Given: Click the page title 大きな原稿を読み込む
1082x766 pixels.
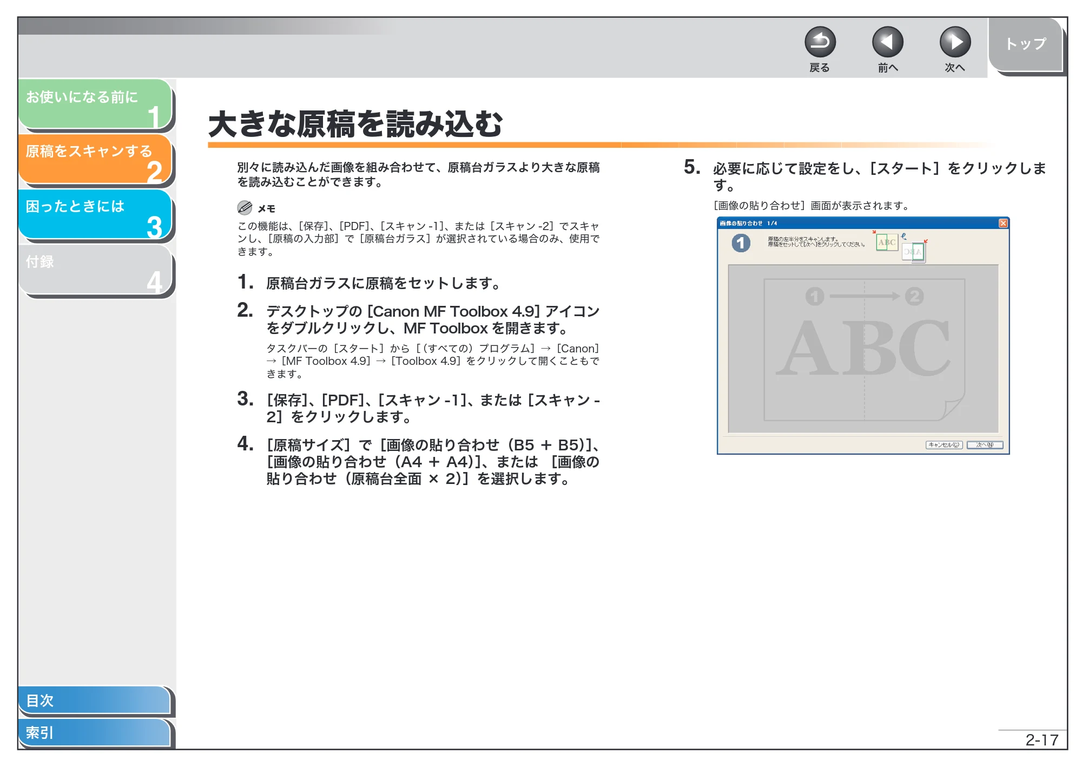Looking at the screenshot, I should coord(356,124).
